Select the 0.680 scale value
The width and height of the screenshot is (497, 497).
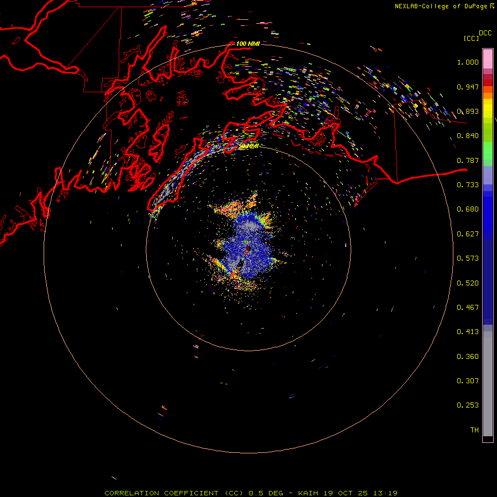[468, 209]
